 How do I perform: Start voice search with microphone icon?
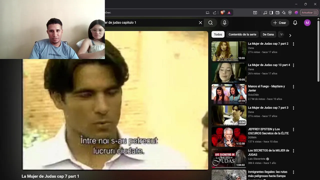click(224, 23)
